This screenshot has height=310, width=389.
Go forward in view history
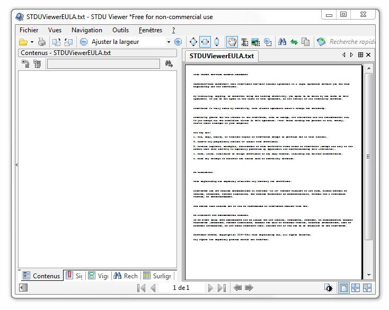(x=249, y=288)
